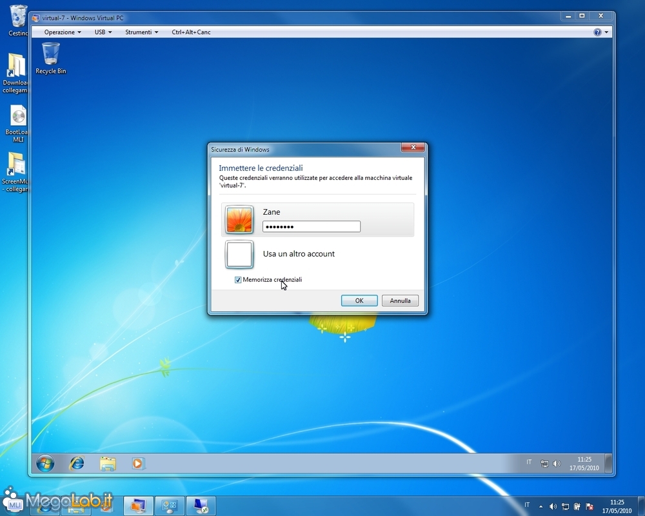Screen dimensions: 645x516
Task: Open the virtual machine taskbar clock
Action: click(x=584, y=464)
